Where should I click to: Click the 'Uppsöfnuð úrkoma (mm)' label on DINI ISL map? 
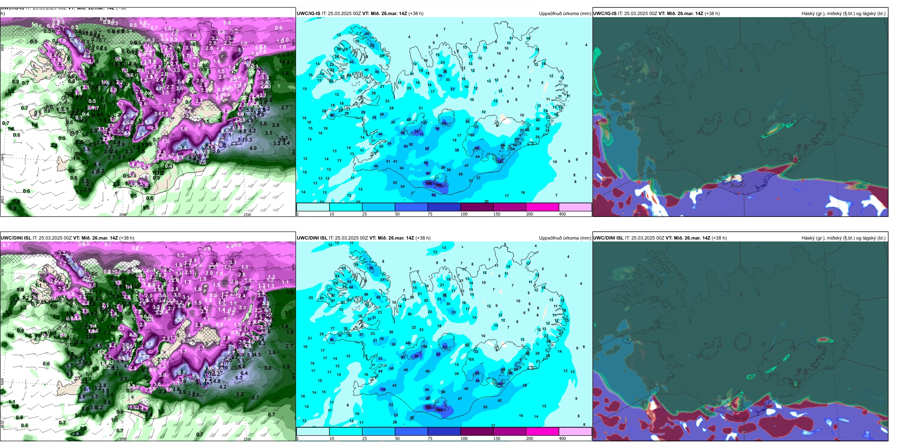[565, 238]
